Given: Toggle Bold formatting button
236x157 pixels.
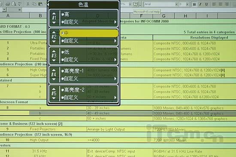Looking at the screenshot, I should point(194,4).
